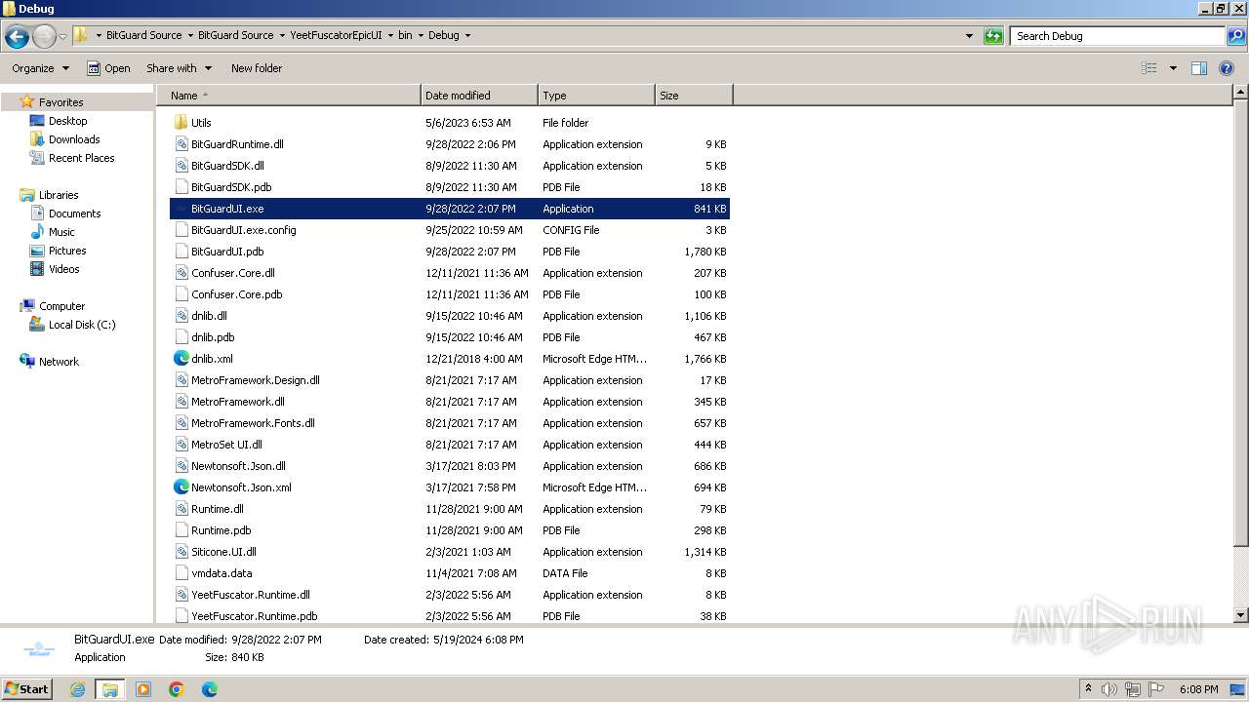The image size is (1249, 702).
Task: Open the Share with dropdown menu
Action: (179, 68)
